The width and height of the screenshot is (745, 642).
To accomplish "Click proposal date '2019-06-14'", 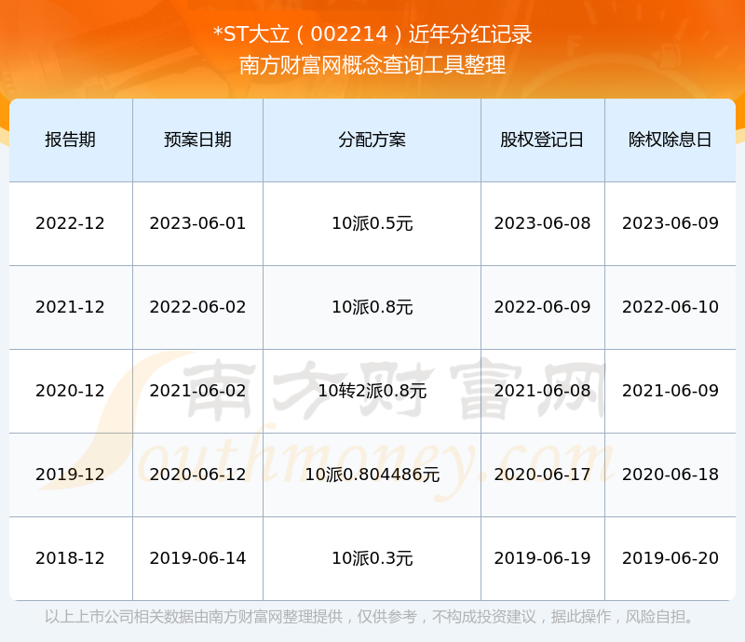I will pyautogui.click(x=197, y=558).
